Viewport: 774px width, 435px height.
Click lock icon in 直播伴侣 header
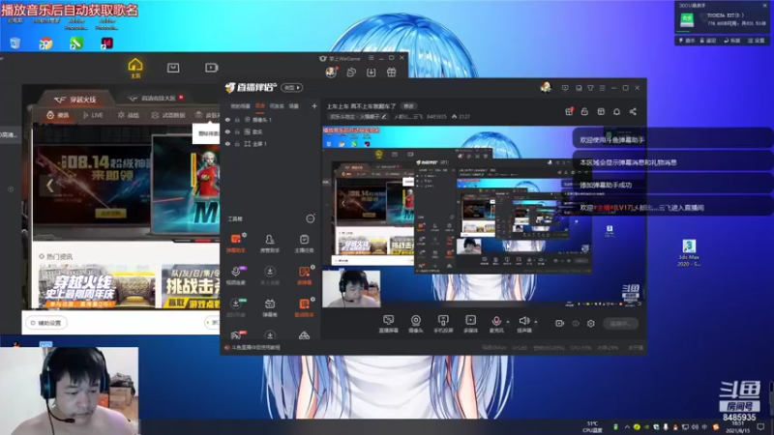(x=584, y=112)
